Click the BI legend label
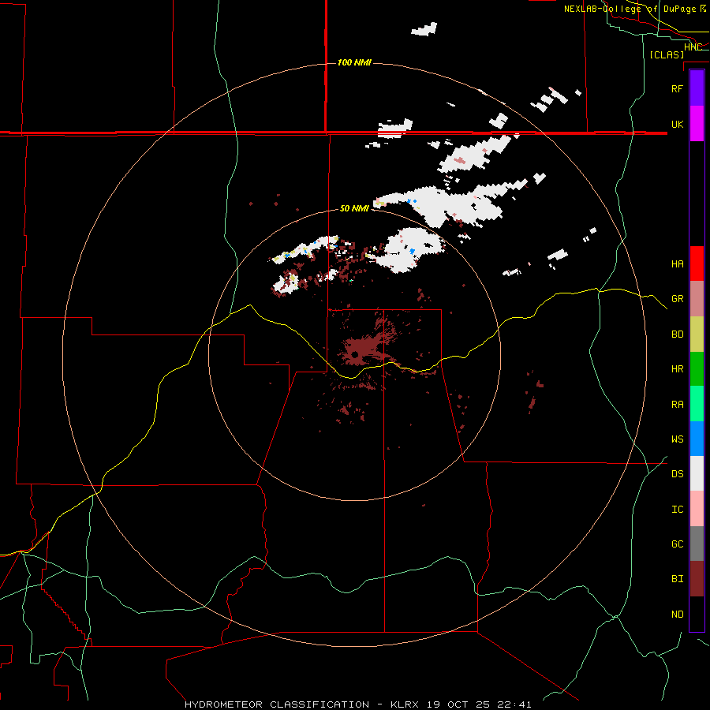 677,579
